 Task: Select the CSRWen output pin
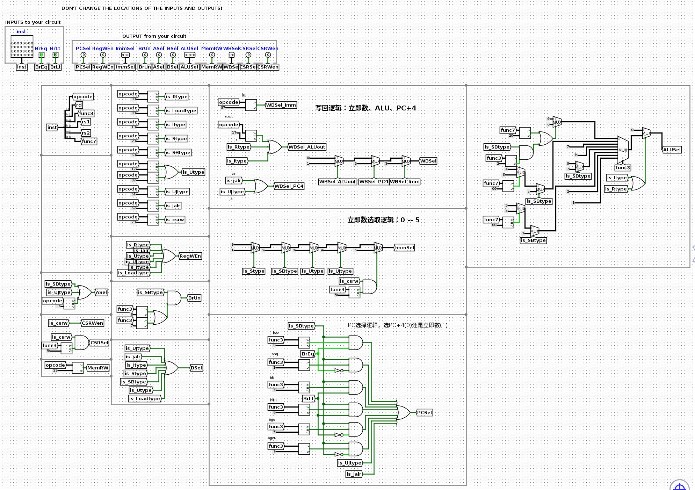[268, 55]
